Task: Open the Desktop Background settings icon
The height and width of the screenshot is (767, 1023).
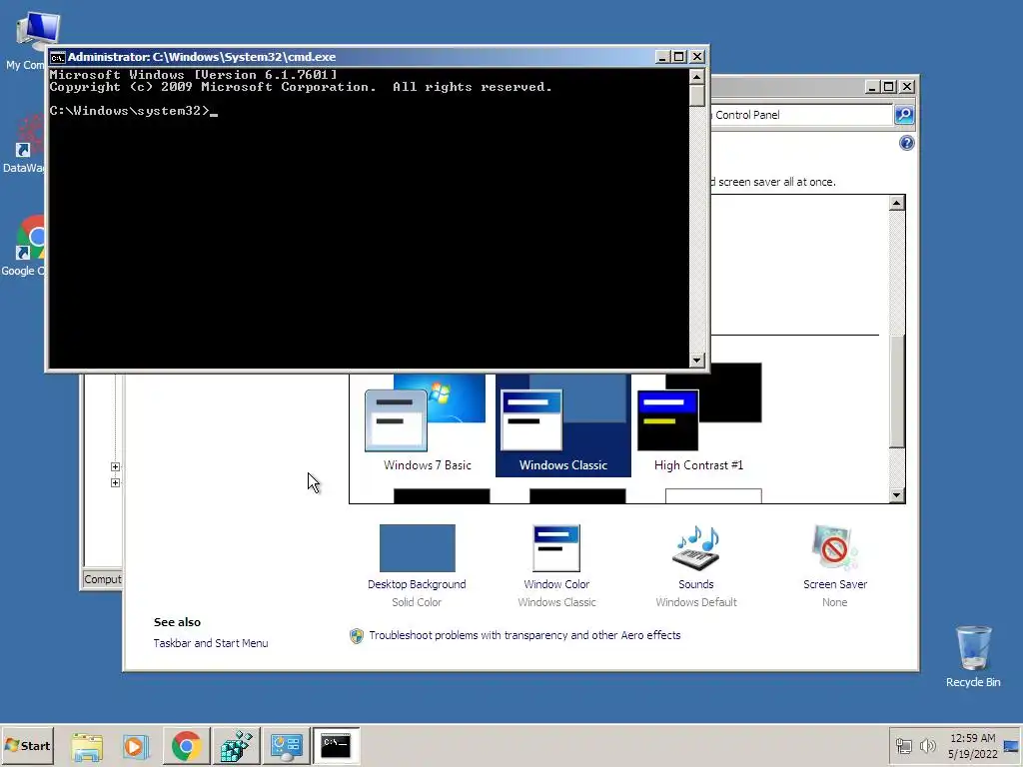Action: click(x=417, y=548)
